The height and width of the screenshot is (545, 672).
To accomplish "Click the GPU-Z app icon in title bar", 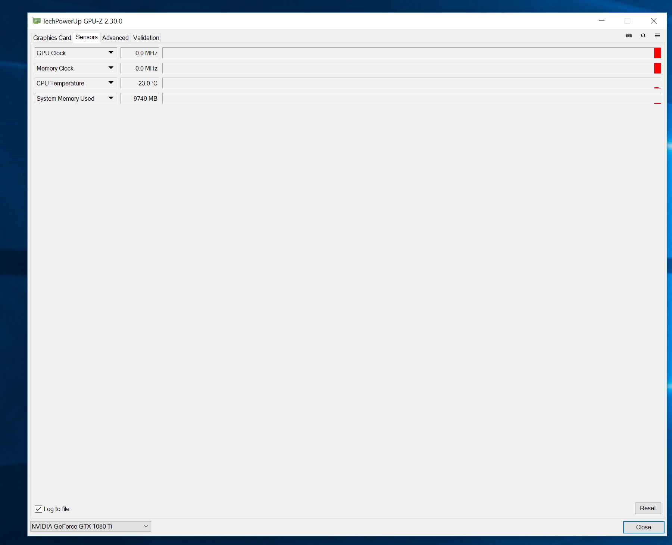I will [36, 21].
